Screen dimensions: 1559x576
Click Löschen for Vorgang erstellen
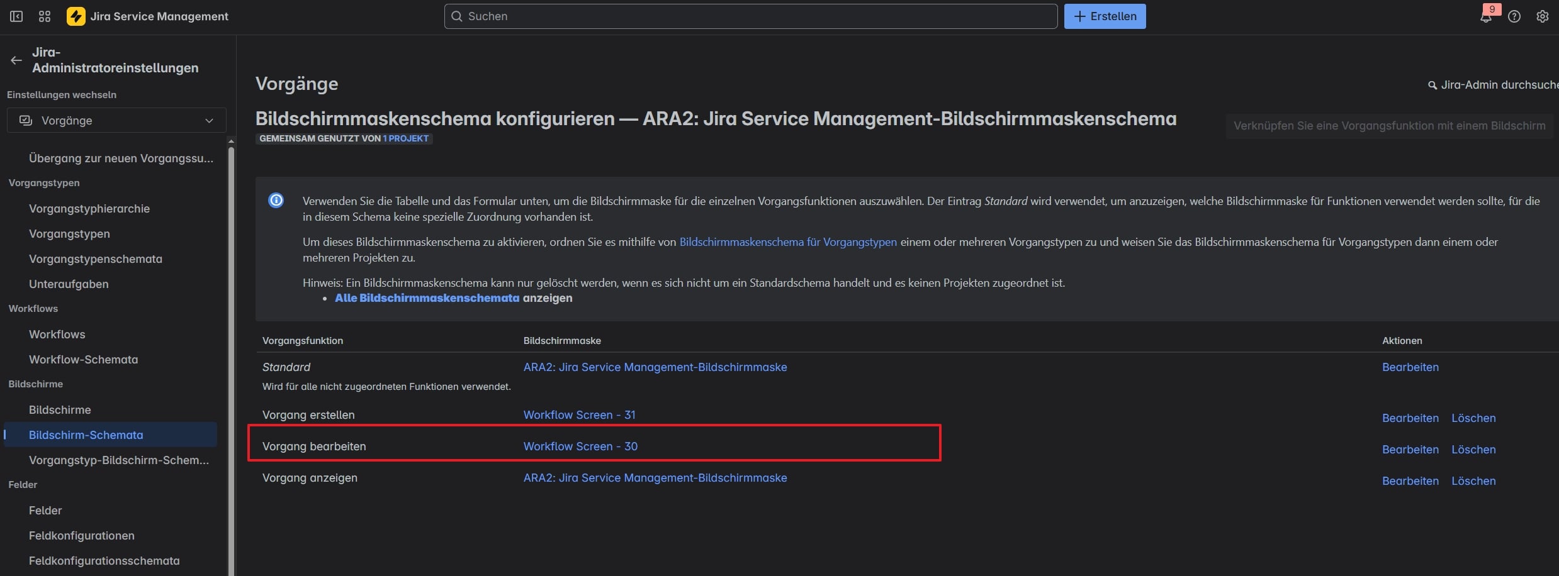click(x=1473, y=418)
